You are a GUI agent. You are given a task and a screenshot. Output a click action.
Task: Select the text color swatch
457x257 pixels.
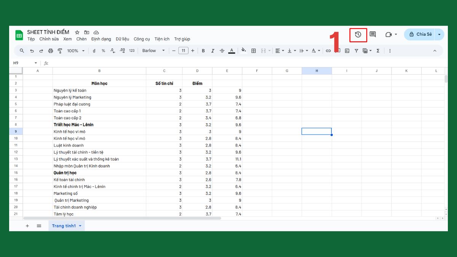(x=232, y=50)
